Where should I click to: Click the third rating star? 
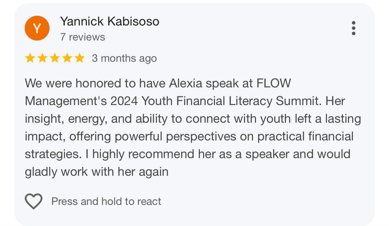(x=55, y=58)
